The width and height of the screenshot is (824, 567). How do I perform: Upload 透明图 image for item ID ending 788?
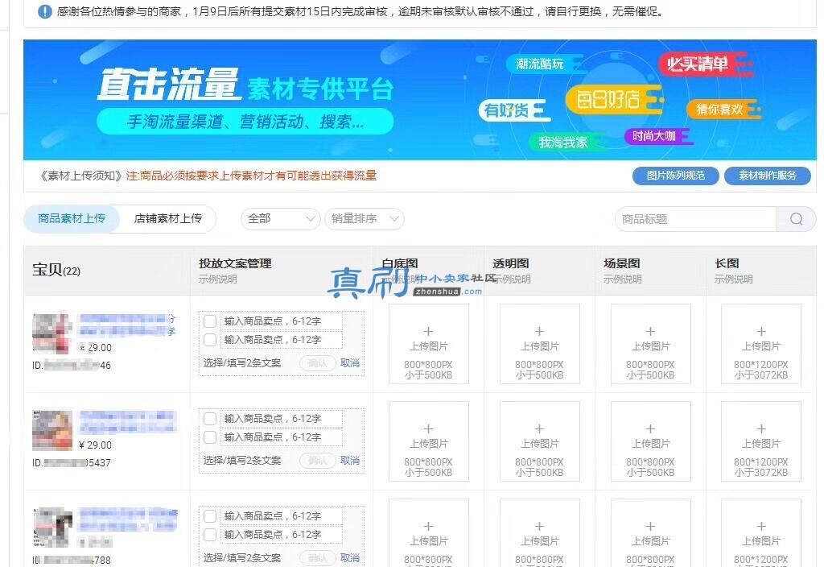539,533
